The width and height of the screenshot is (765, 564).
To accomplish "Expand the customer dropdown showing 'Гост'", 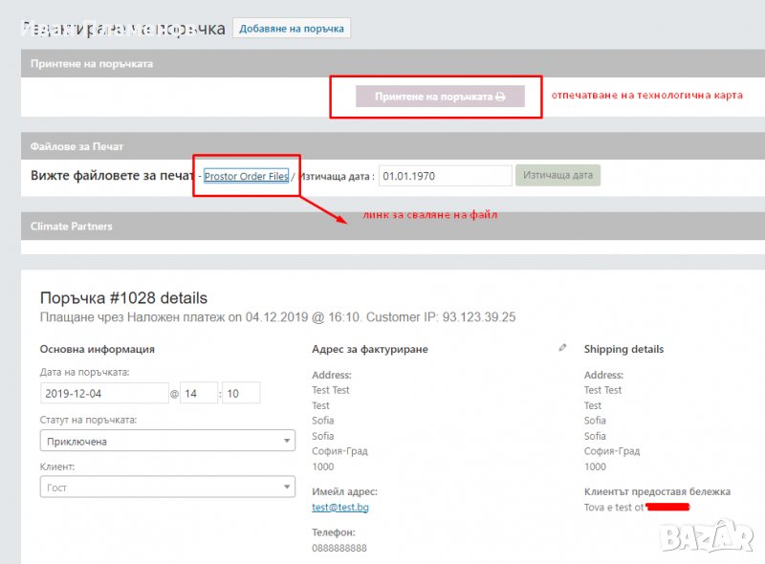I will [x=167, y=488].
